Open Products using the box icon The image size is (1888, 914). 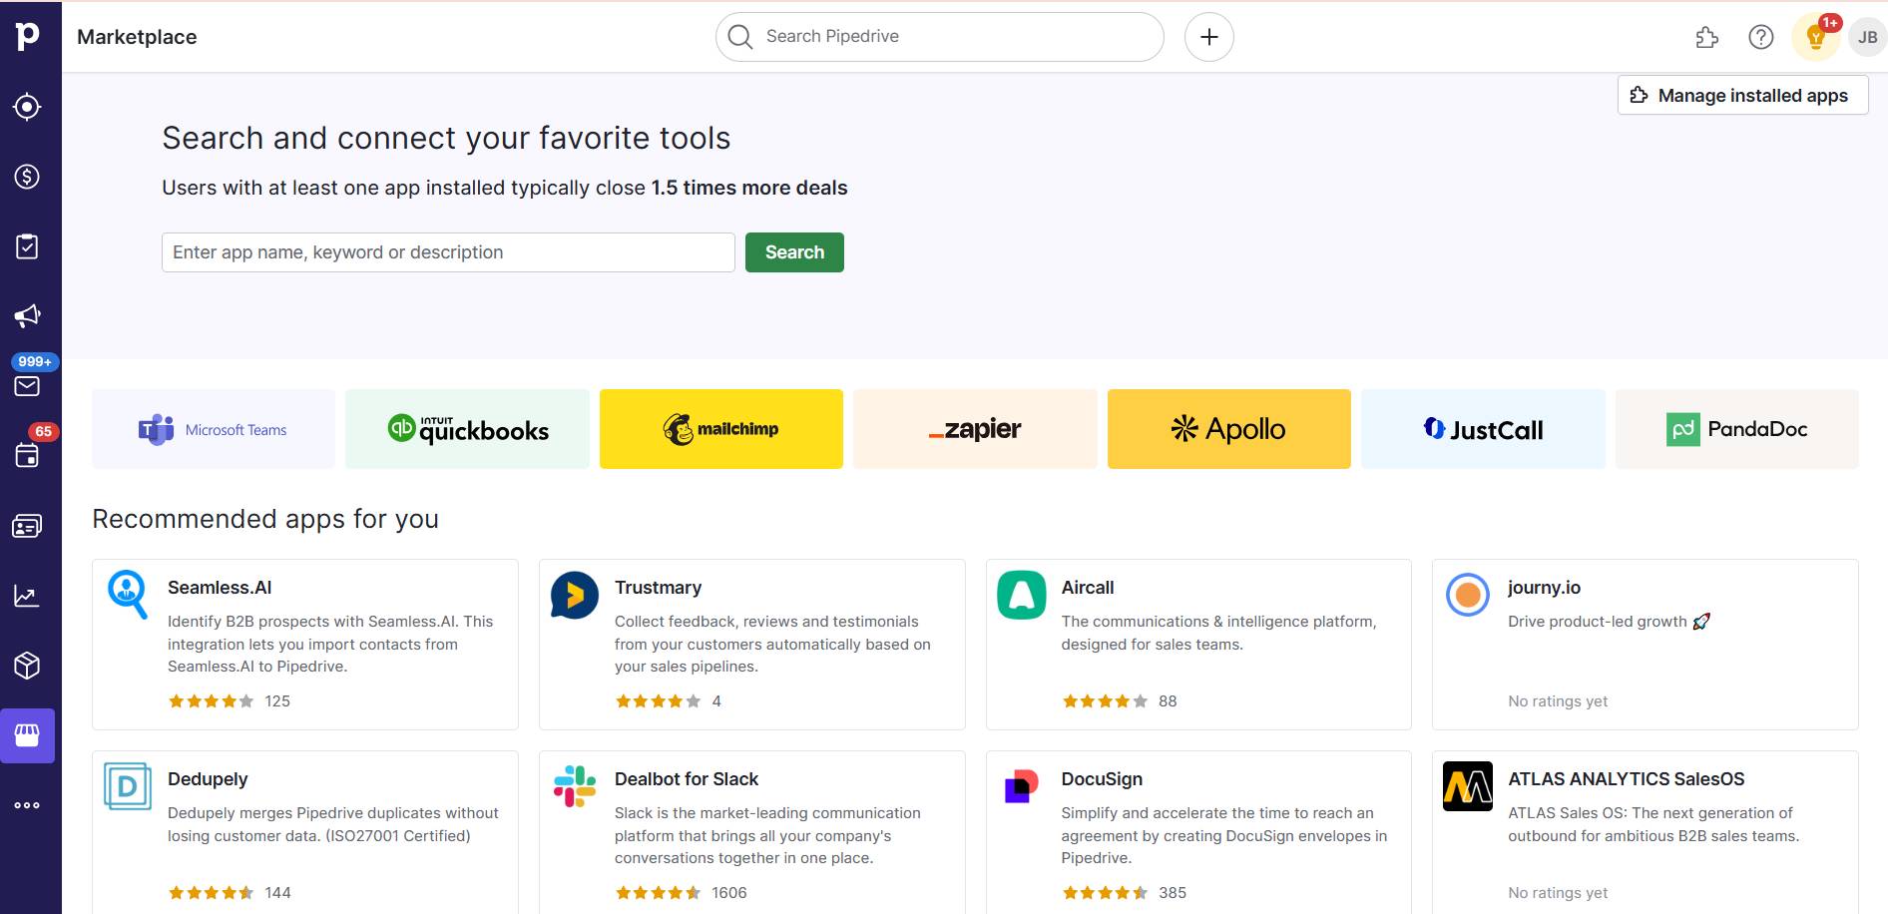(x=28, y=665)
